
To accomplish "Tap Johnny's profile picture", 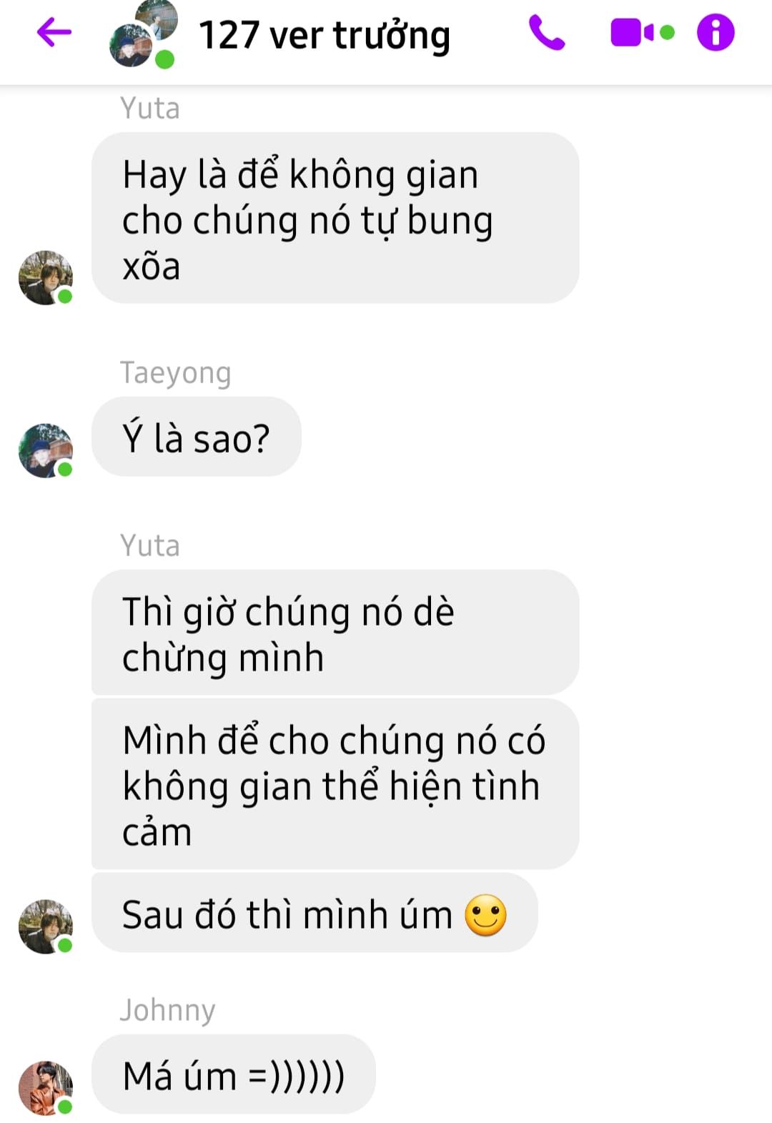I will (x=46, y=1088).
